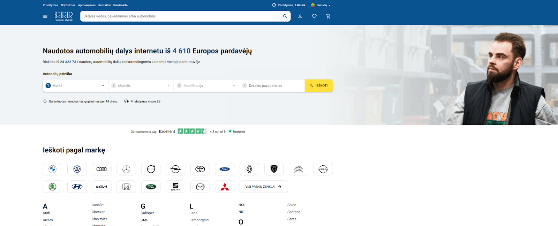Select the Volvo brand logo

point(151,169)
